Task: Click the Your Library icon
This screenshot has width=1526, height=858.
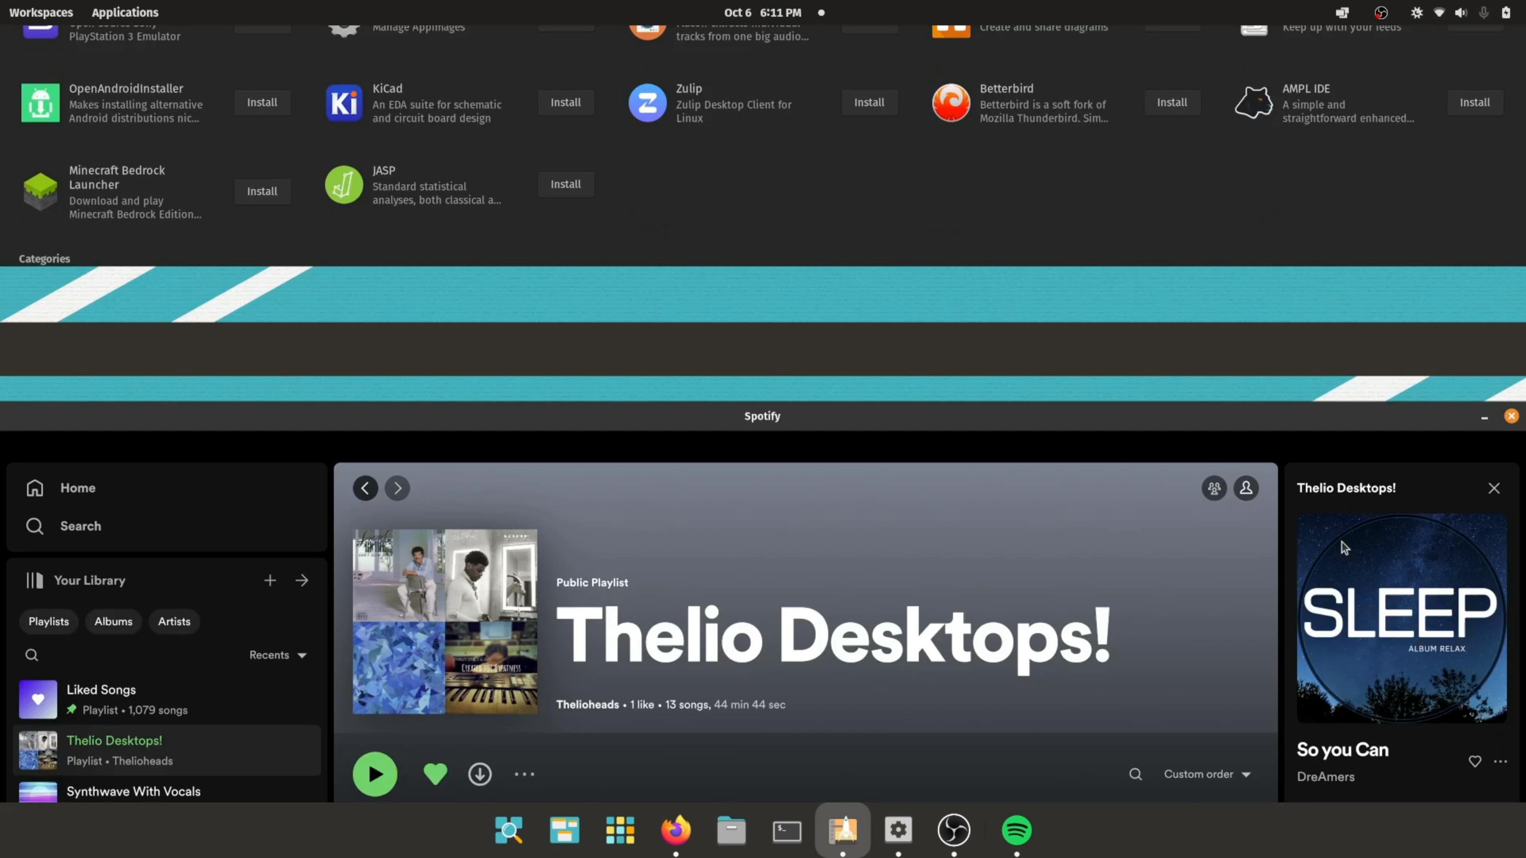Action: [x=34, y=580]
